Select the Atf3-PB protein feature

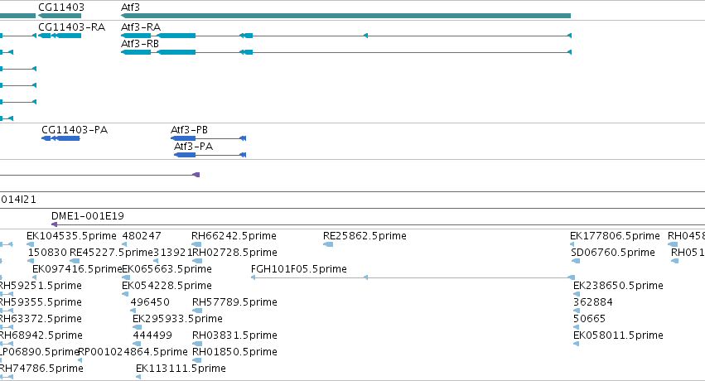coord(208,138)
